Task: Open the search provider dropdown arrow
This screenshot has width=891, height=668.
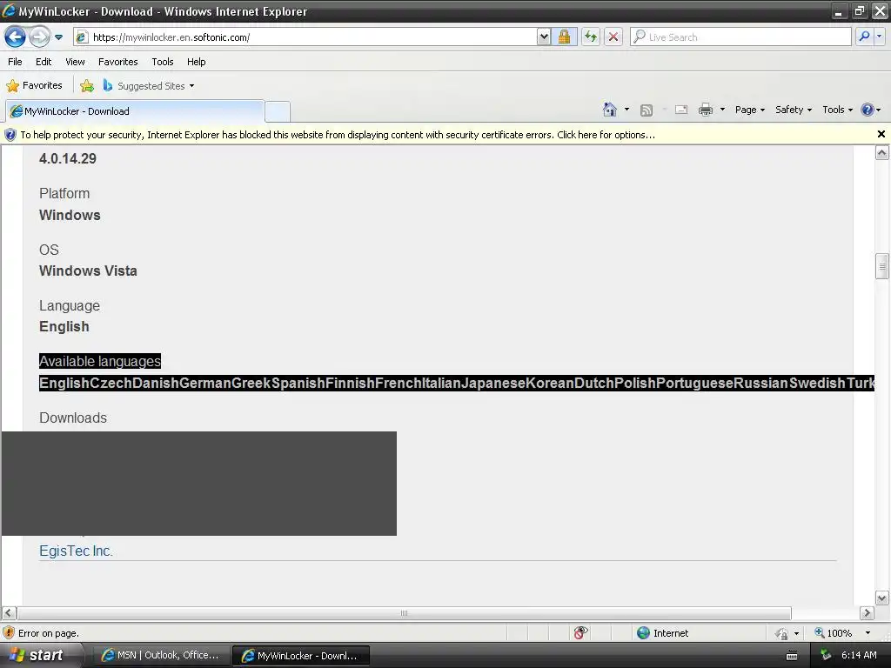Action: click(x=879, y=37)
